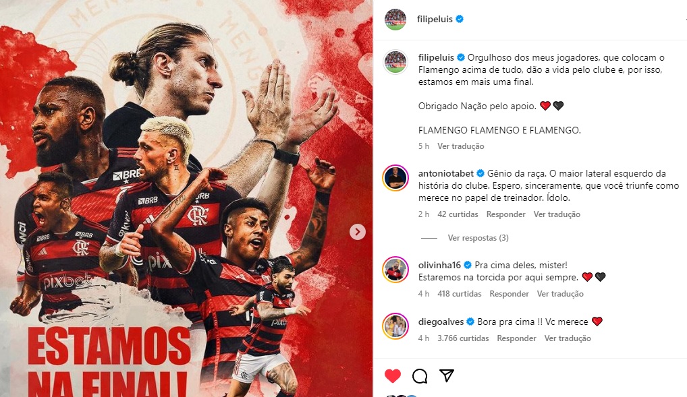The image size is (687, 397).
Task: Translate diegoalves comment with Ver tradução
Action: point(568,338)
